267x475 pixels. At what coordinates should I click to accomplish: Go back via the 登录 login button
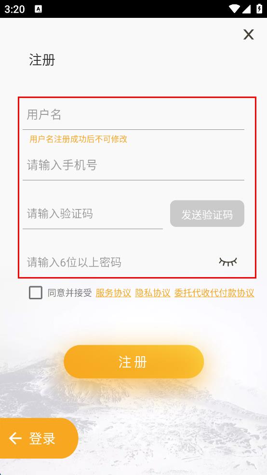pos(39,438)
